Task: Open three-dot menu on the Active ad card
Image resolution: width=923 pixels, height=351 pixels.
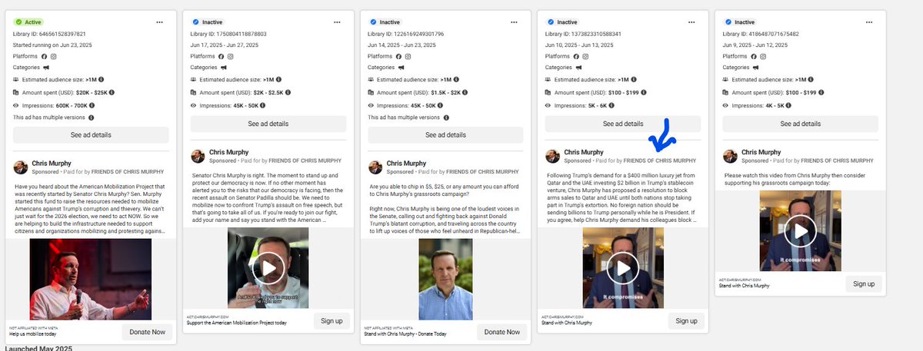Action: 159,22
